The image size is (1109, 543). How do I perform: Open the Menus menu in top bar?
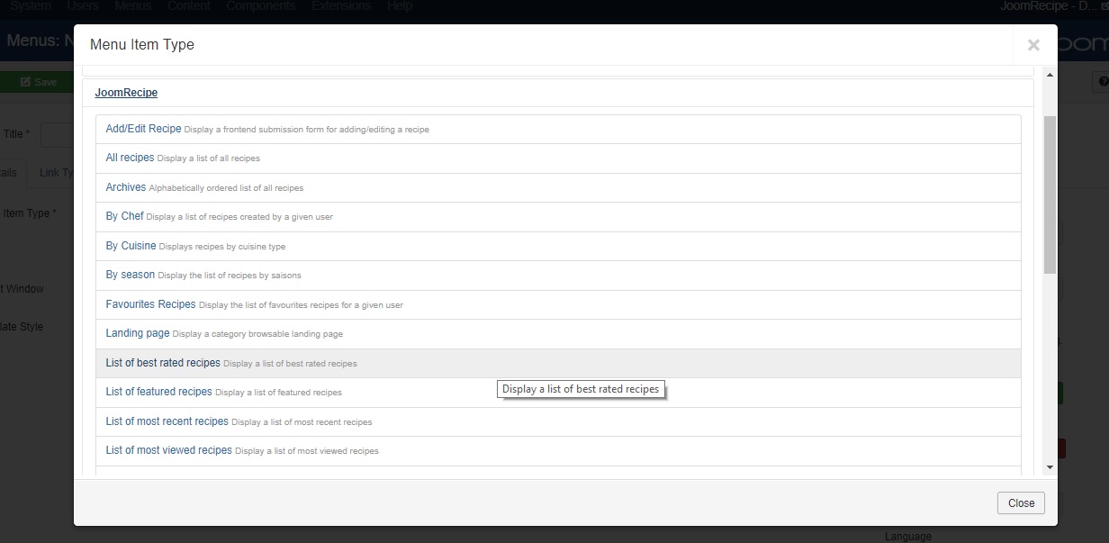[x=133, y=5]
